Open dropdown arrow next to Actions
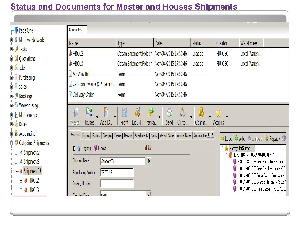 (227, 117)
